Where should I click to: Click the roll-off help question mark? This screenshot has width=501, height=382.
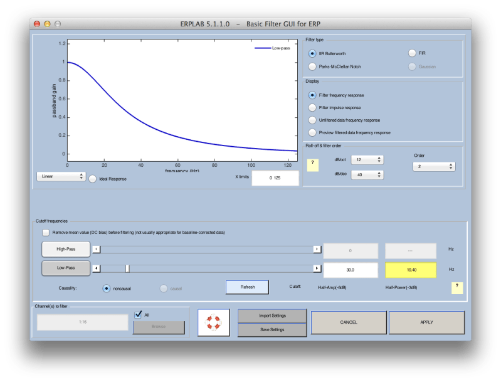[312, 165]
